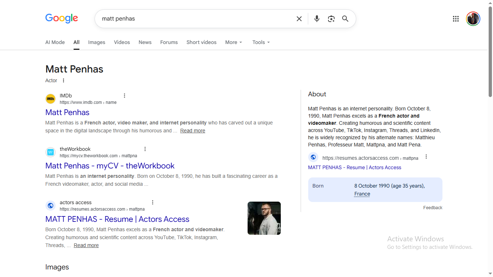Open MATT PENHAS Resume Actors Access result
This screenshot has width=493, height=277.
pos(117,219)
